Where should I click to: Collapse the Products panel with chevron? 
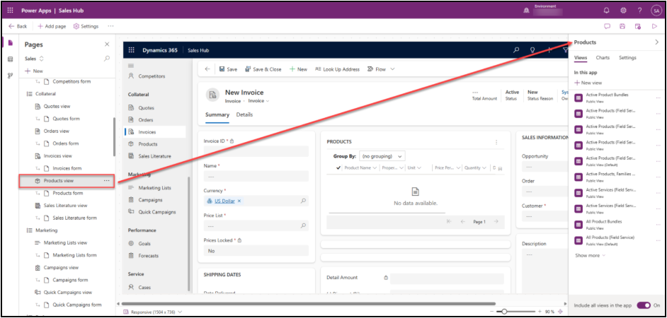pos(656,42)
